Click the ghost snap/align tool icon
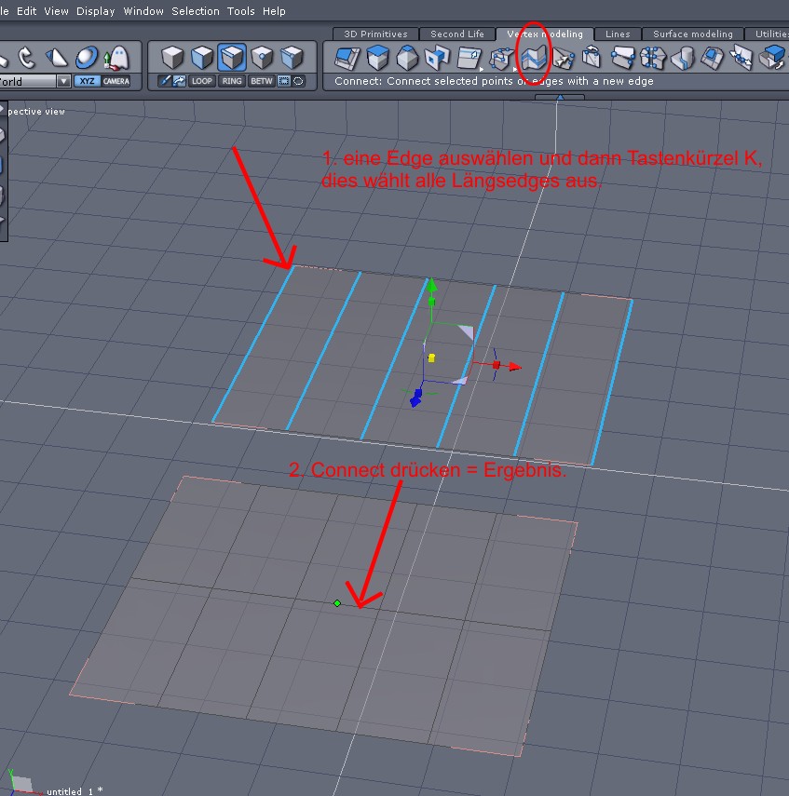 pyautogui.click(x=116, y=58)
